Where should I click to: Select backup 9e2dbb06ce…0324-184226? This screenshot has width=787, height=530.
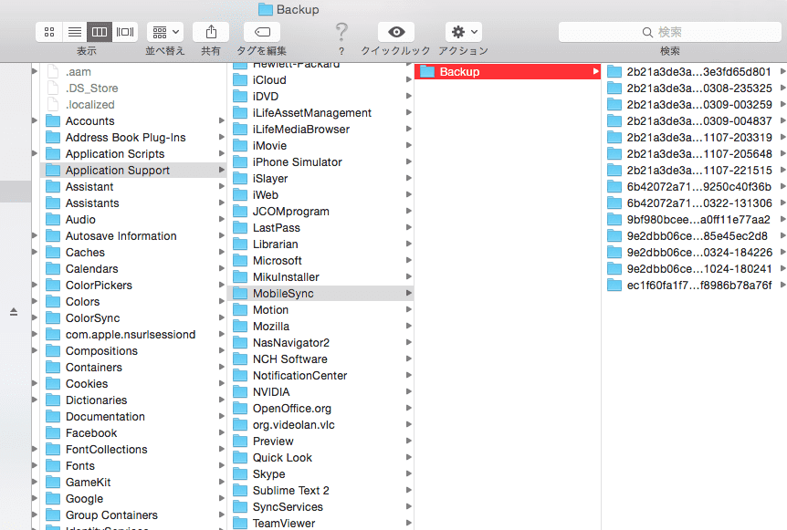(x=695, y=252)
